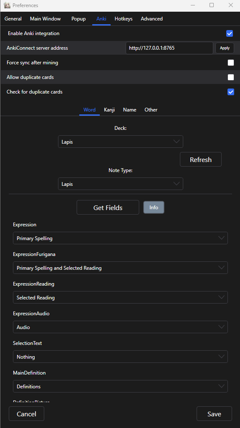Expand the Expression field dropdown

tap(120, 238)
